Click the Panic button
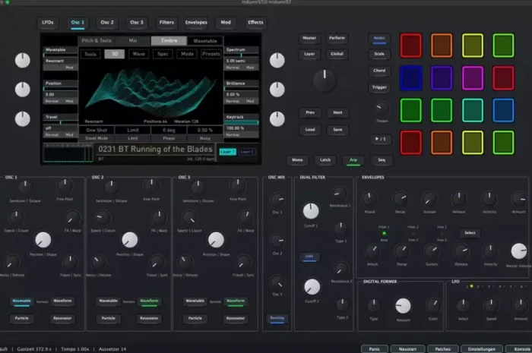 click(374, 349)
